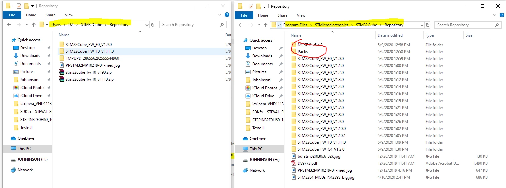This screenshot has height=188, width=506.
Task: Select JOHNINSON (H:) drive in left sidebar
Action: [x=32, y=159]
